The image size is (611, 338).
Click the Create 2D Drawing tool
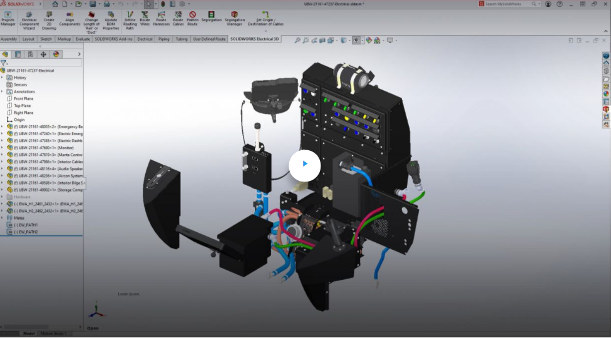pos(49,19)
